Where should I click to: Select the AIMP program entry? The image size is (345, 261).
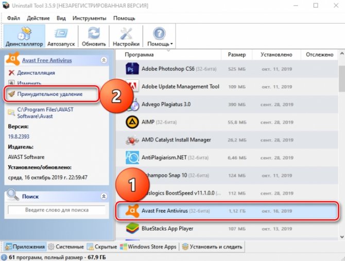click(x=227, y=122)
